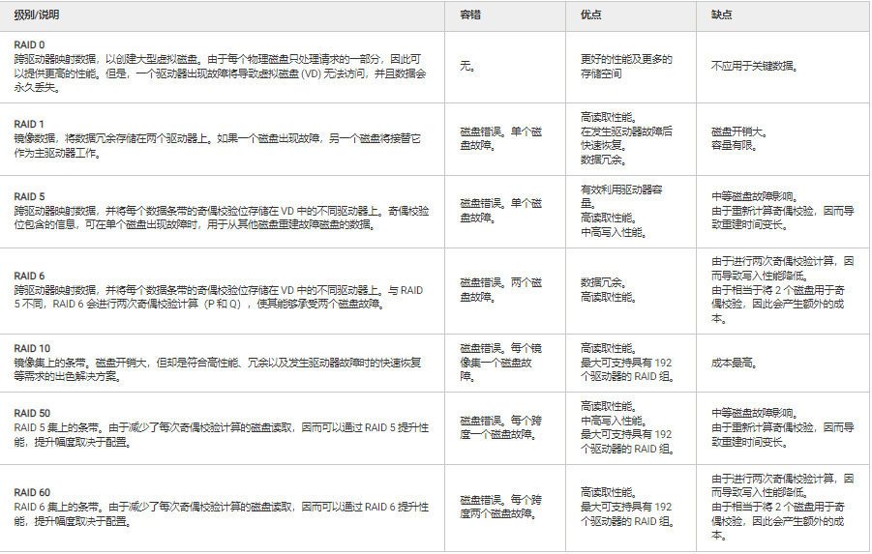Click RAID 0 description 跨驱动器映射数据
The image size is (872, 554).
click(x=220, y=73)
